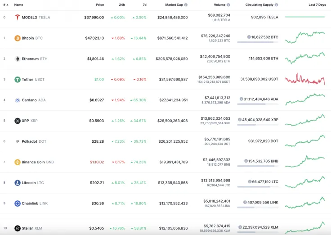This screenshot has width=331, height=235.
Task: Click the Bitcoin coin icon
Action: point(17,38)
